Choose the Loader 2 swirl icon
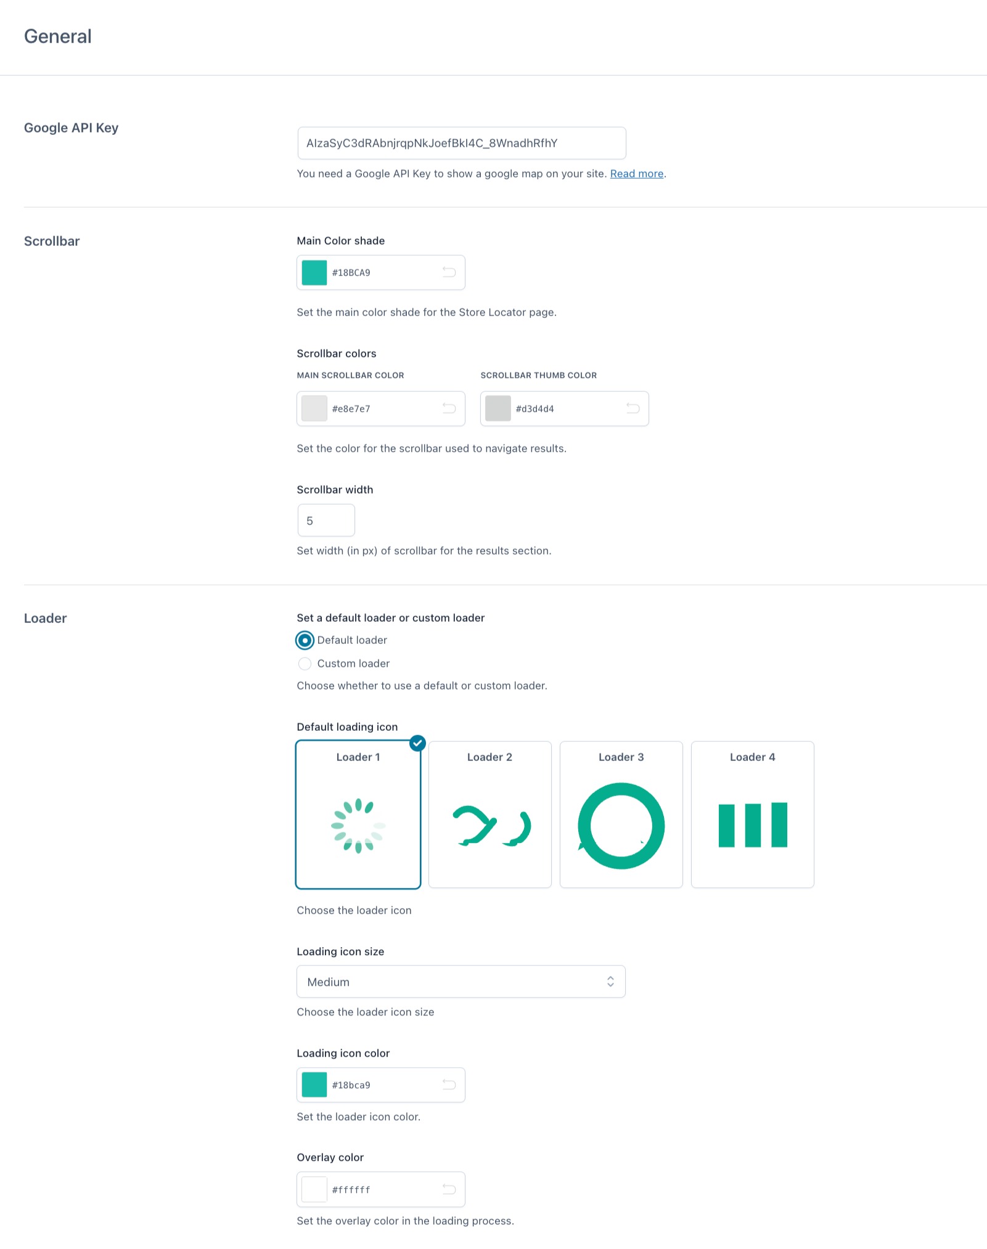 [x=490, y=814]
